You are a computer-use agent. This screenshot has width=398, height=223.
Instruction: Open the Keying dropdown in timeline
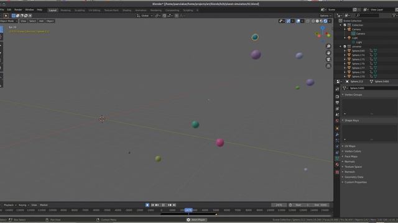[x=24, y=205]
